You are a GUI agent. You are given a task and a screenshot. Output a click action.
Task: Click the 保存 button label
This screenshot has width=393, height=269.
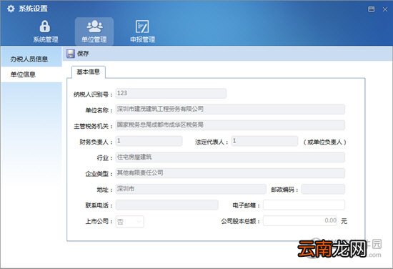click(83, 54)
